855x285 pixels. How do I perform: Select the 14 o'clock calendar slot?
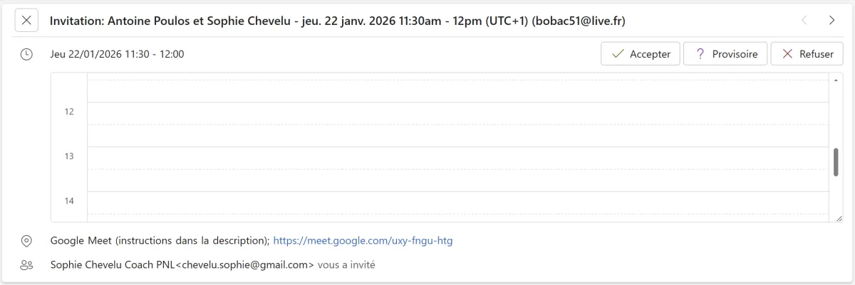pyautogui.click(x=457, y=203)
